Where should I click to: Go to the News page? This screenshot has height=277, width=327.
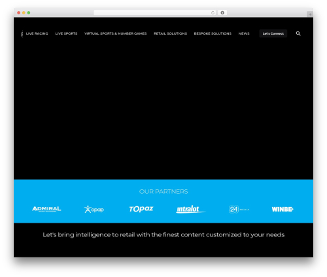coord(244,33)
